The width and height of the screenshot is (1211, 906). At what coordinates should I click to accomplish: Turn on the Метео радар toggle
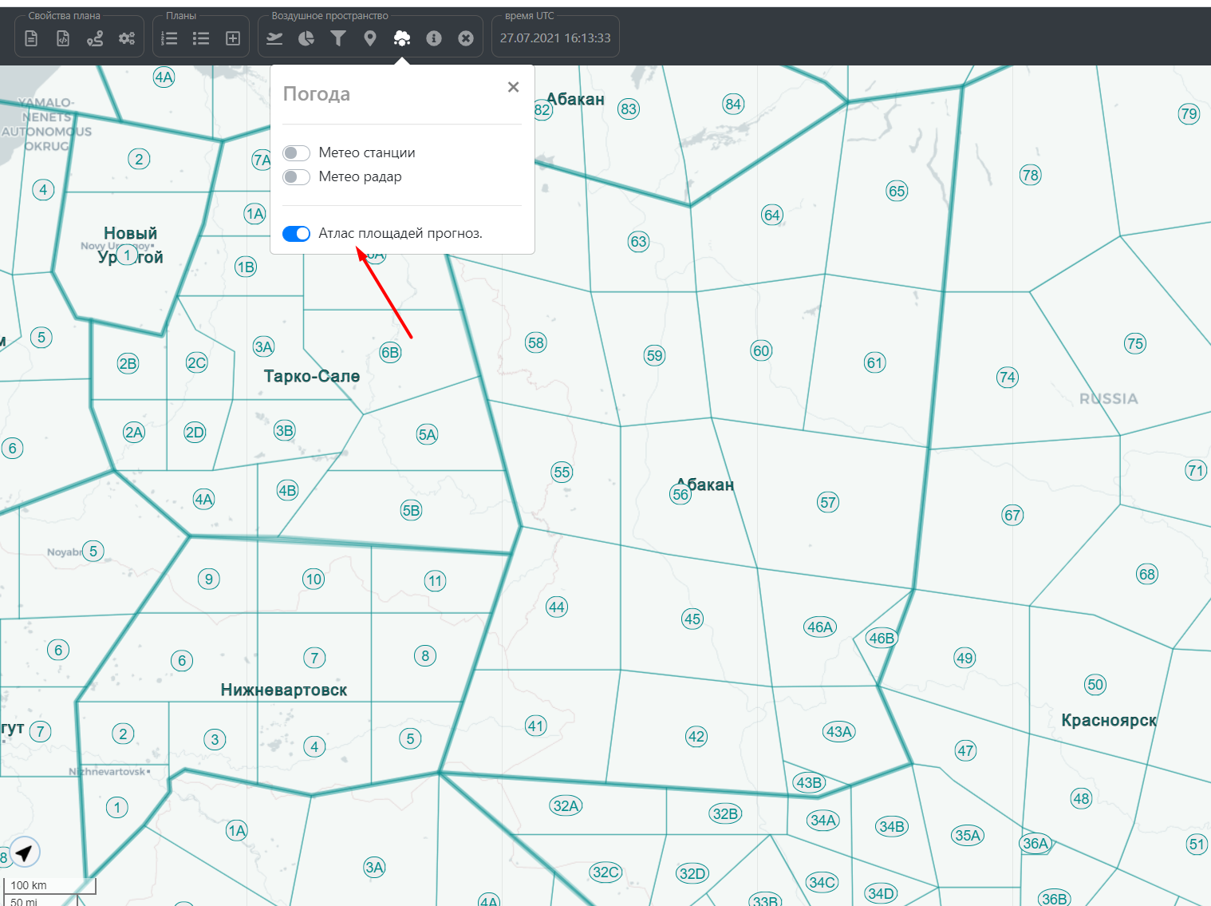(x=296, y=176)
